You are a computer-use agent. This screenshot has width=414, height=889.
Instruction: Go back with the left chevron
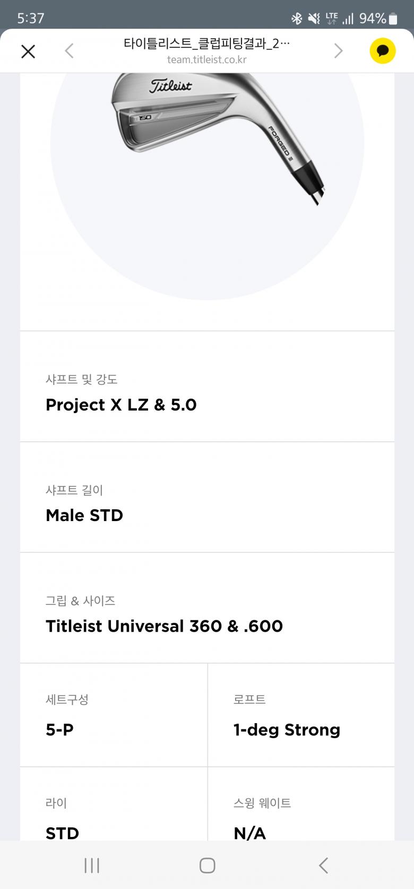[69, 51]
